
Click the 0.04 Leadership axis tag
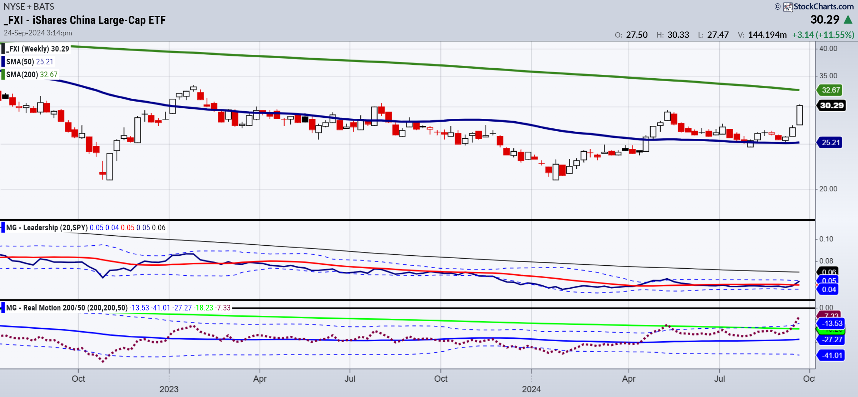click(x=828, y=289)
